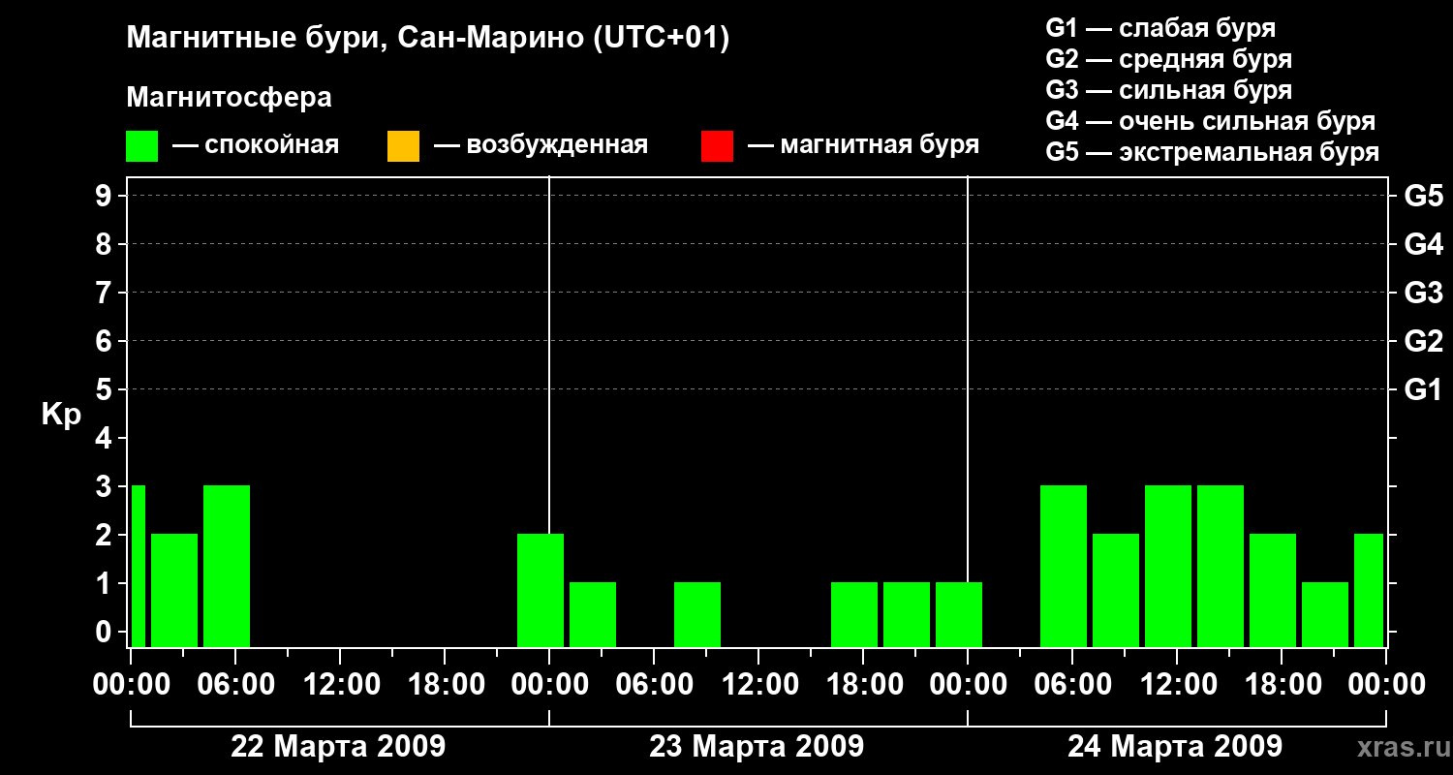Click the Kp 3 bar ending at 06:00 24 Марта
1453x775 pixels.
1064,566
